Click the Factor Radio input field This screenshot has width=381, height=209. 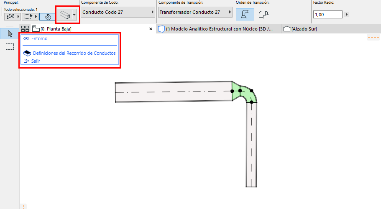click(327, 15)
